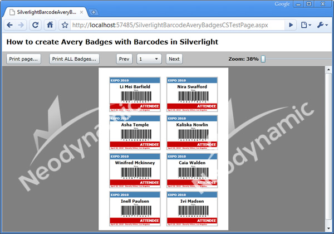Screen dimensions: 334x234
Task: Click the page heading about Avery Badges
Action: (x=112, y=42)
